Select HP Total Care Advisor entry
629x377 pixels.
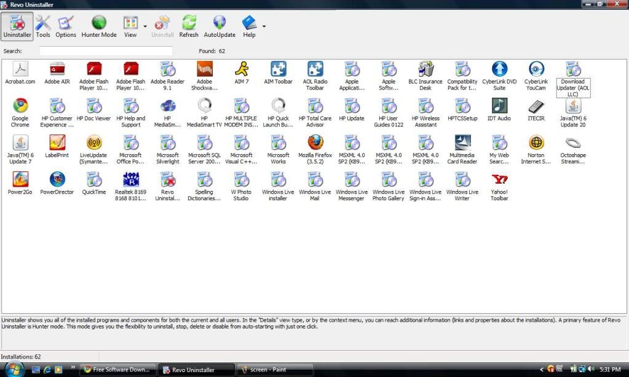315,112
